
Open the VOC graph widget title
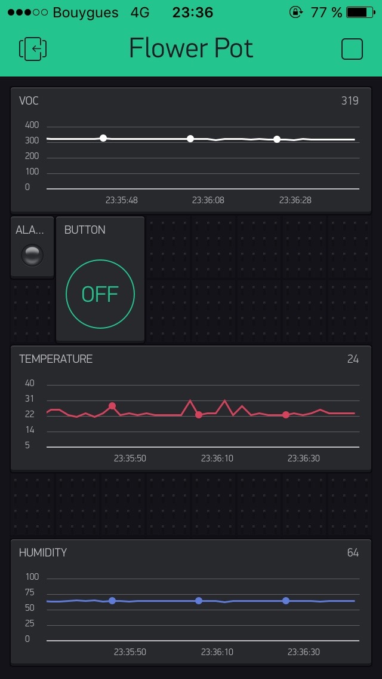[x=29, y=101]
